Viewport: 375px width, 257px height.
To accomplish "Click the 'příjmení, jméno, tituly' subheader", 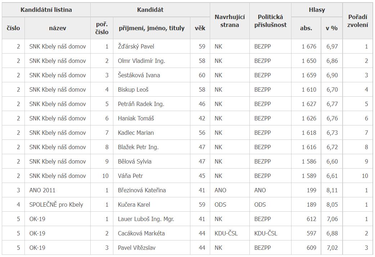I will [152, 28].
